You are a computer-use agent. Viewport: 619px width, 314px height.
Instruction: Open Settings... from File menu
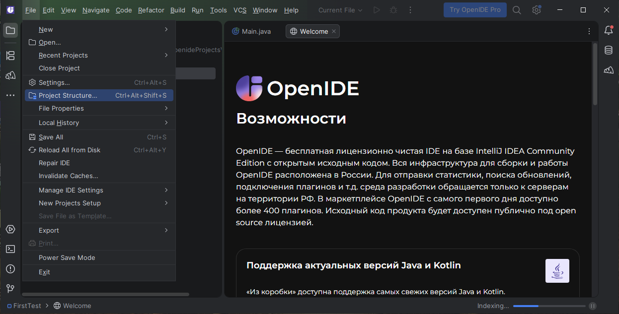coord(99,83)
